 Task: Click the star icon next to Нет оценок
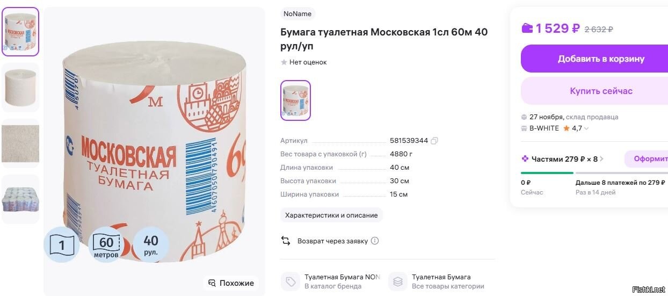tap(284, 62)
